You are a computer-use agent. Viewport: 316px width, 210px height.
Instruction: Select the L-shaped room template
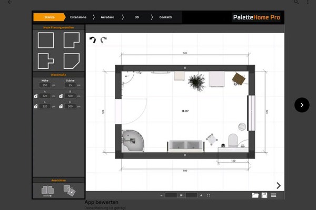coord(71,40)
